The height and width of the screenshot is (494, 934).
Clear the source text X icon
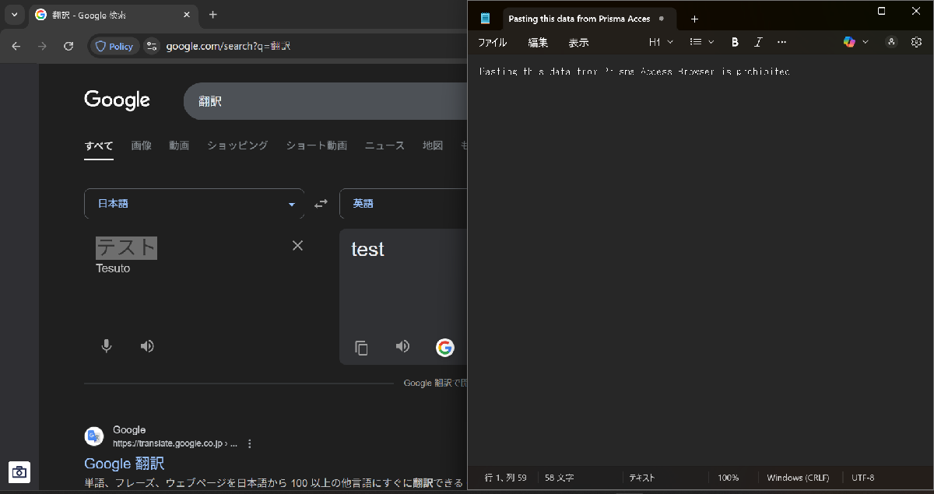[297, 246]
